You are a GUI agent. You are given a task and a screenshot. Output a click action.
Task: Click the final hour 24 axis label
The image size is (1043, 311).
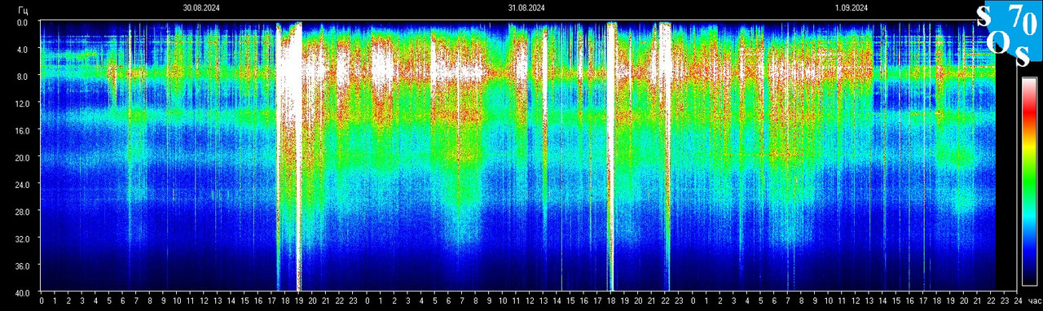(1017, 301)
